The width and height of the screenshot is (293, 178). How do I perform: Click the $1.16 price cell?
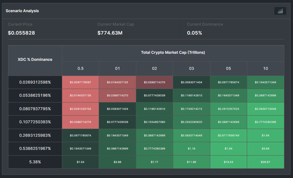click(191, 149)
